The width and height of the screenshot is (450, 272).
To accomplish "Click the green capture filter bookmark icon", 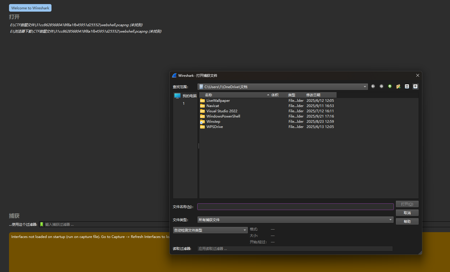I will click(42, 224).
